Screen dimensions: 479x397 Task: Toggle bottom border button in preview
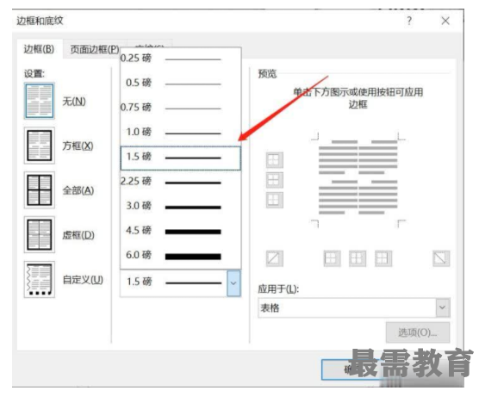(275, 200)
